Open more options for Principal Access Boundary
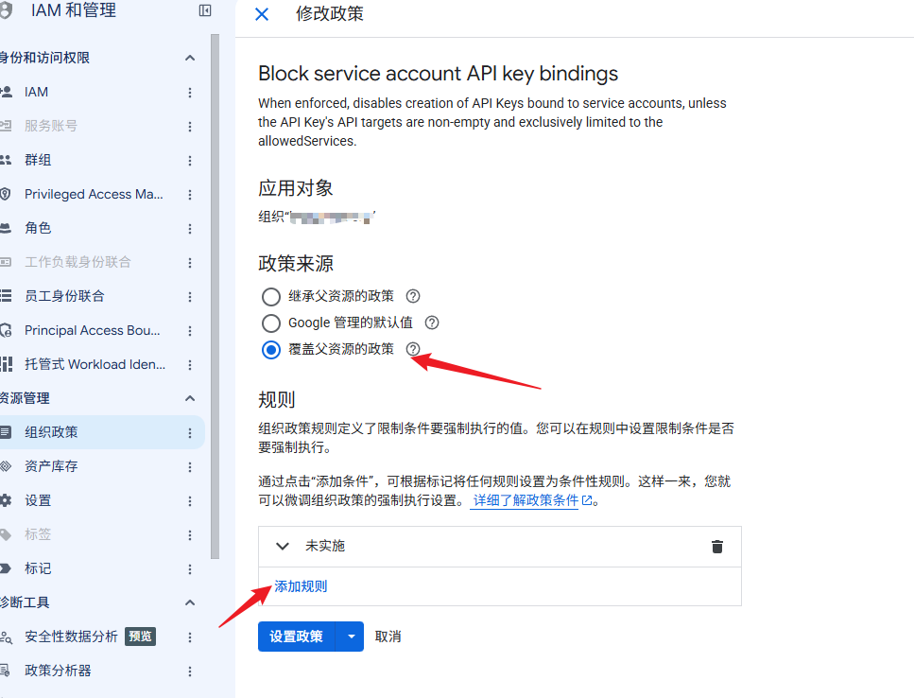 click(x=190, y=331)
